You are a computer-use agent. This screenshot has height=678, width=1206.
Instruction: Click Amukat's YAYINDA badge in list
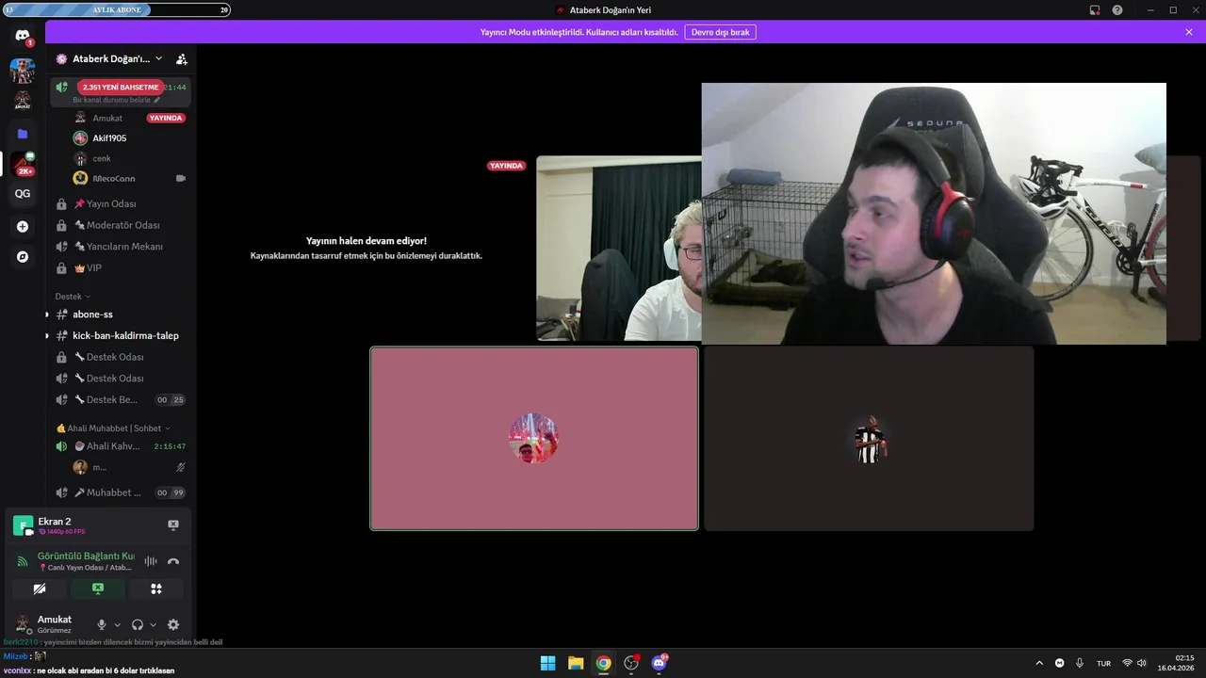click(x=166, y=119)
